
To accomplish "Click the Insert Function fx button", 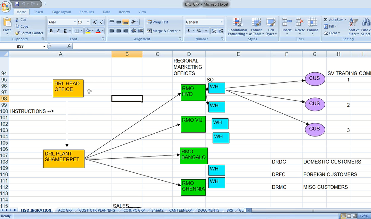I will tap(69, 46).
